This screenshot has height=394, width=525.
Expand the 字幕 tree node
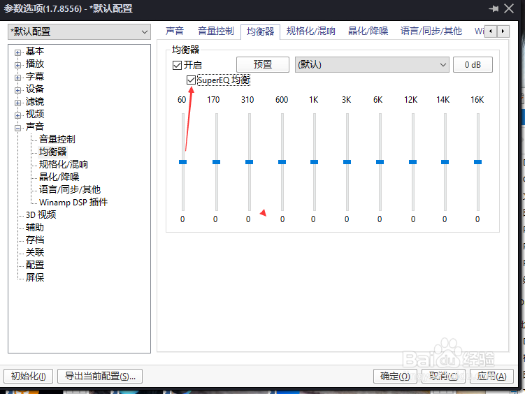[17, 78]
